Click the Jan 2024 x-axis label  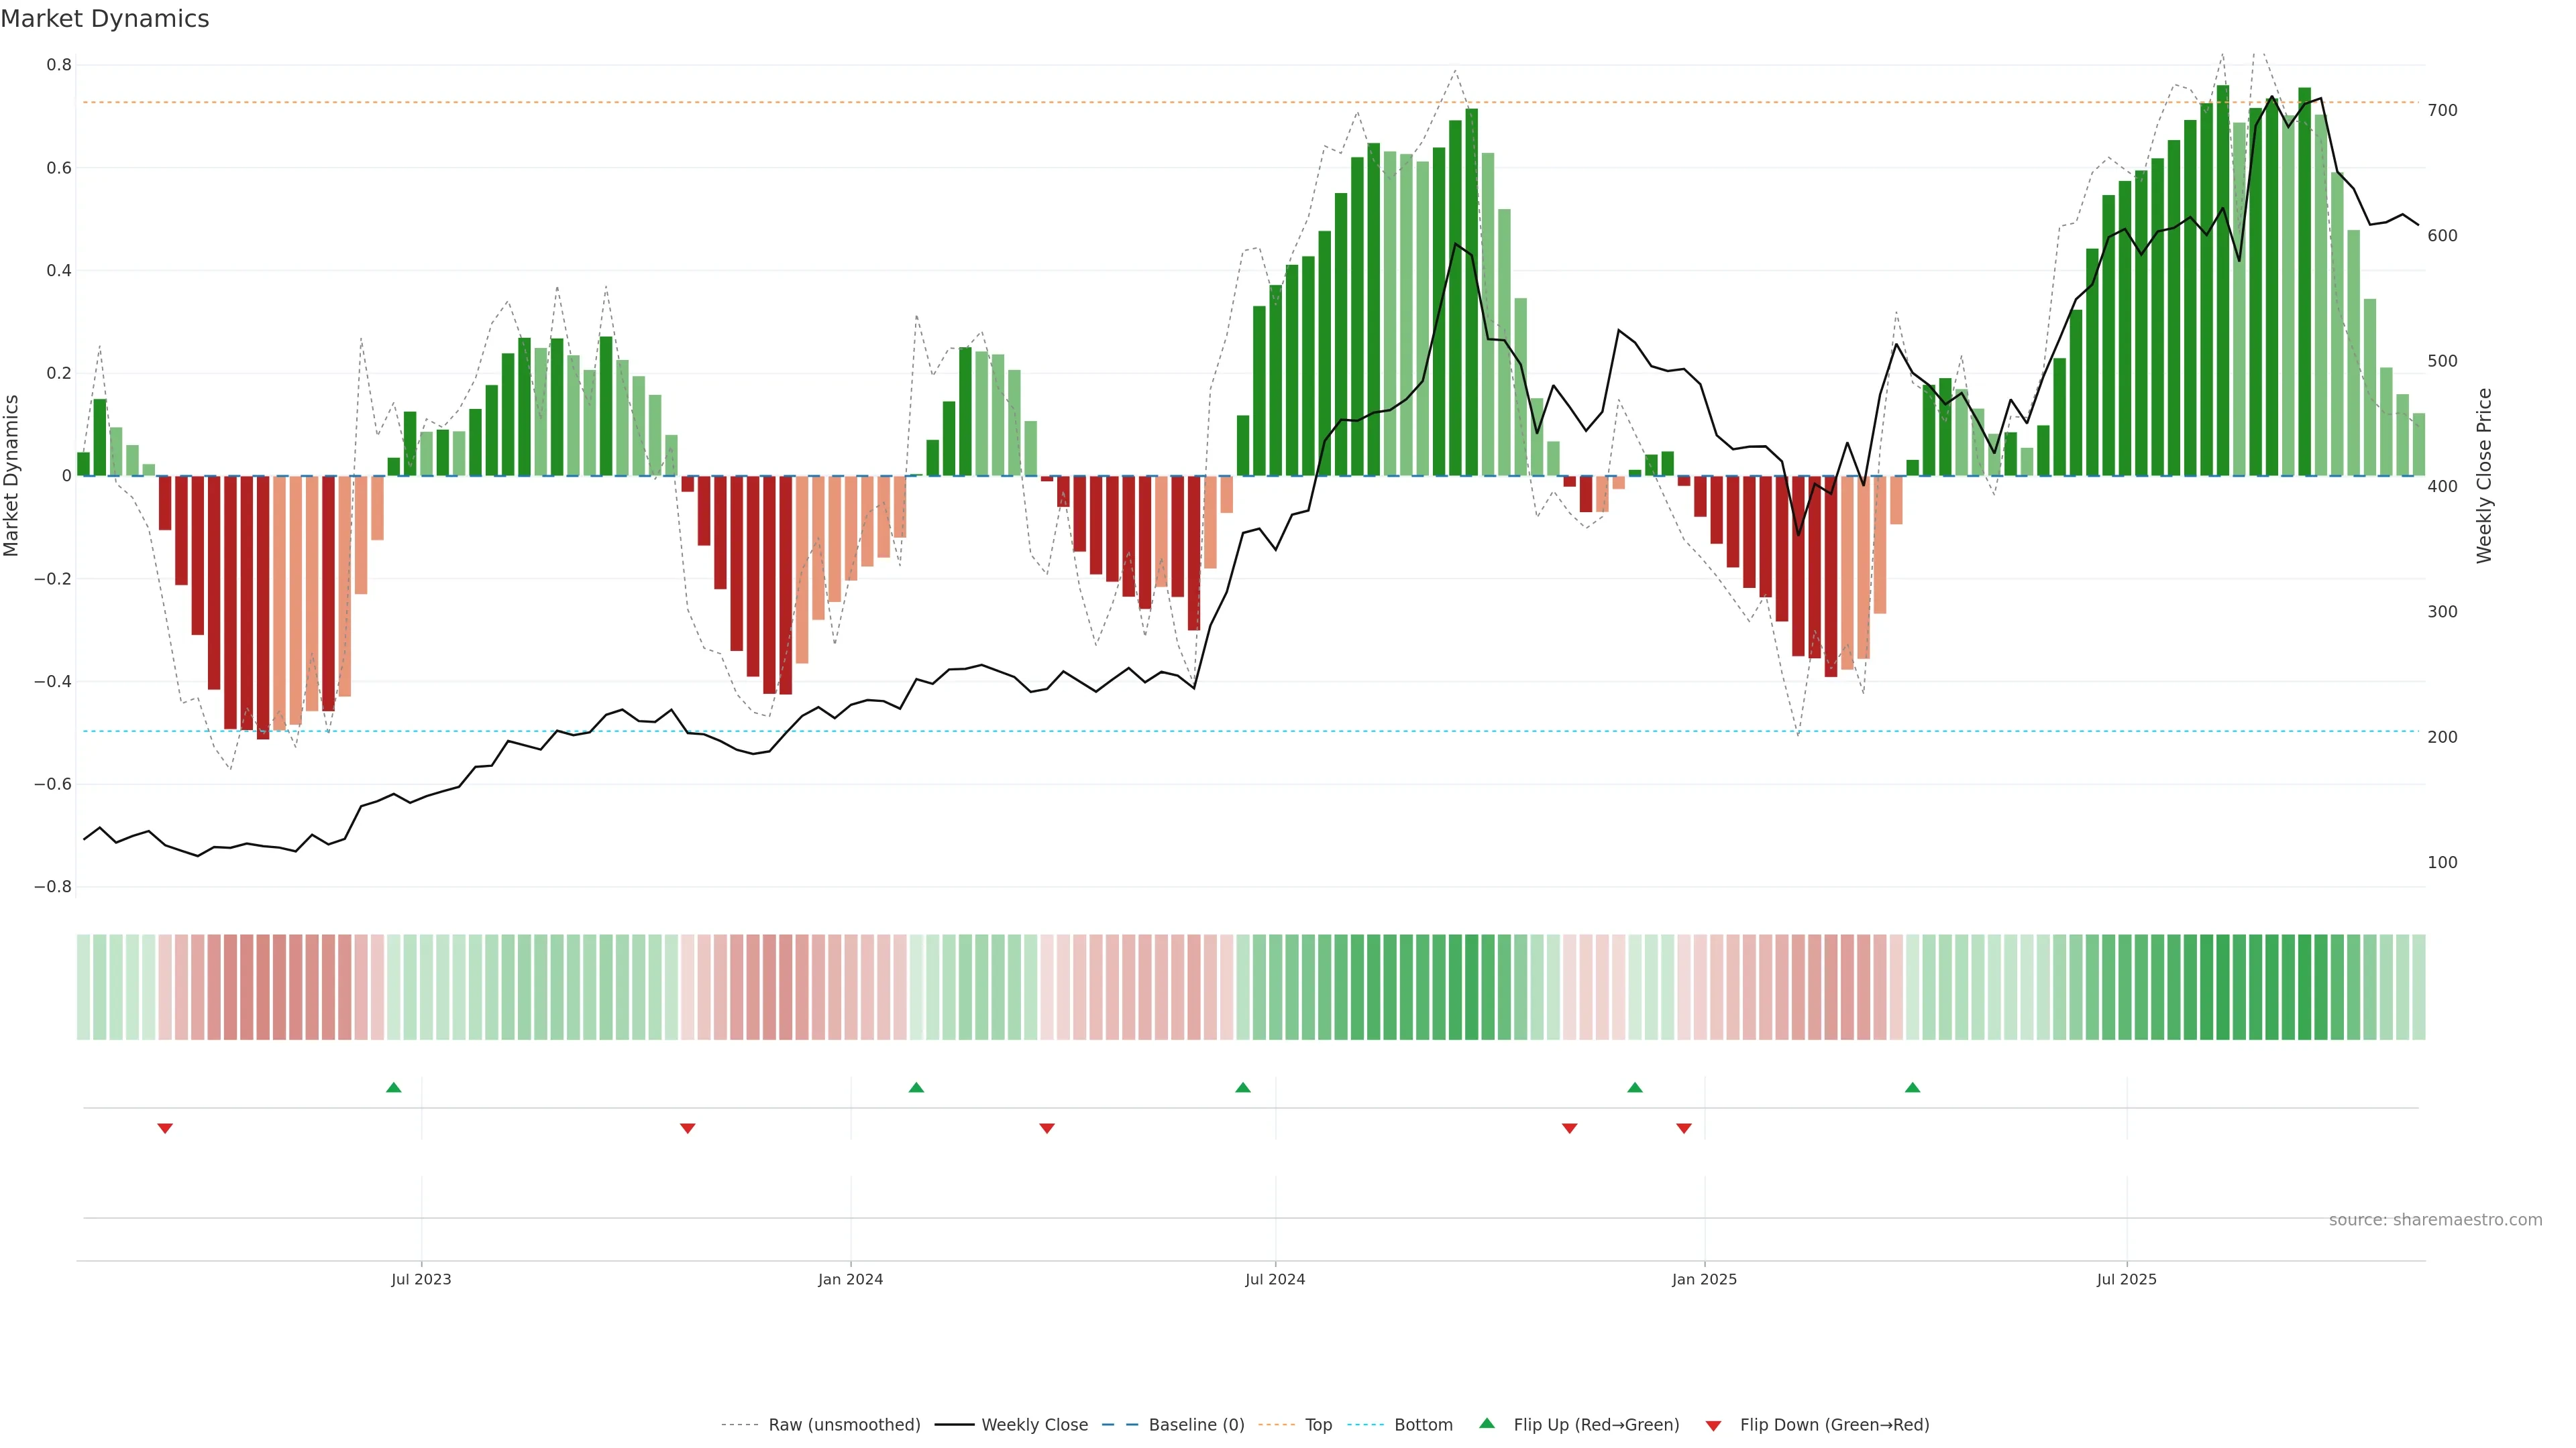850,1279
